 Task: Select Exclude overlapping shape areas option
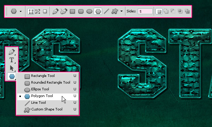tap(187, 11)
